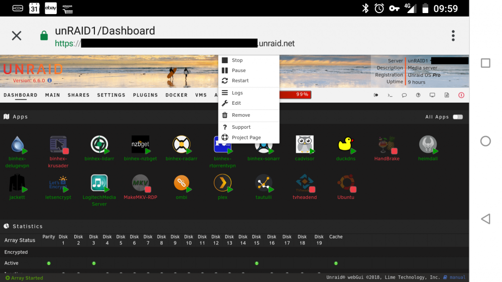
Task: Switch to the Docker tab
Action: pyautogui.click(x=176, y=95)
